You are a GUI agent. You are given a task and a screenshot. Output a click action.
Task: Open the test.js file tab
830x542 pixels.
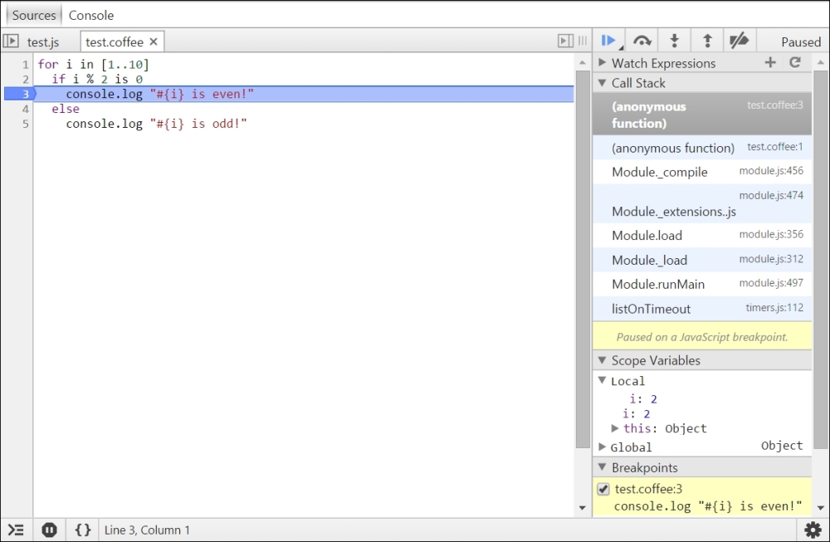[x=43, y=42]
